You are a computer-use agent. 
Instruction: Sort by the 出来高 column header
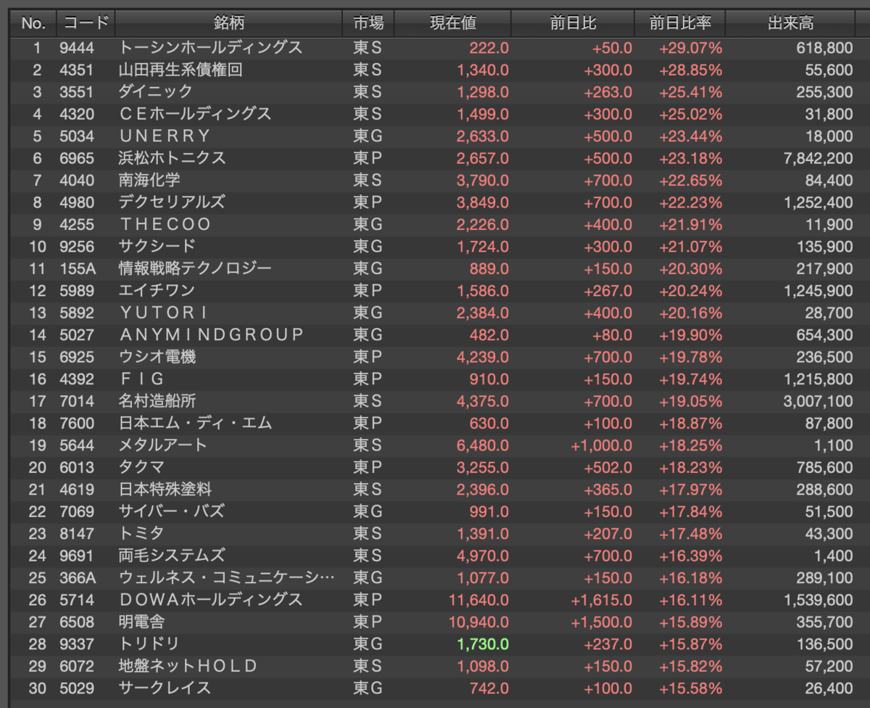(x=790, y=23)
